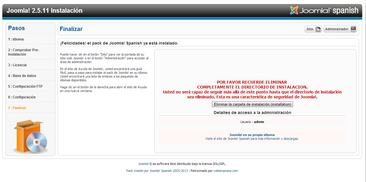
Task: Click Eliminar la carpeta de instalación button
Action: coord(252,104)
